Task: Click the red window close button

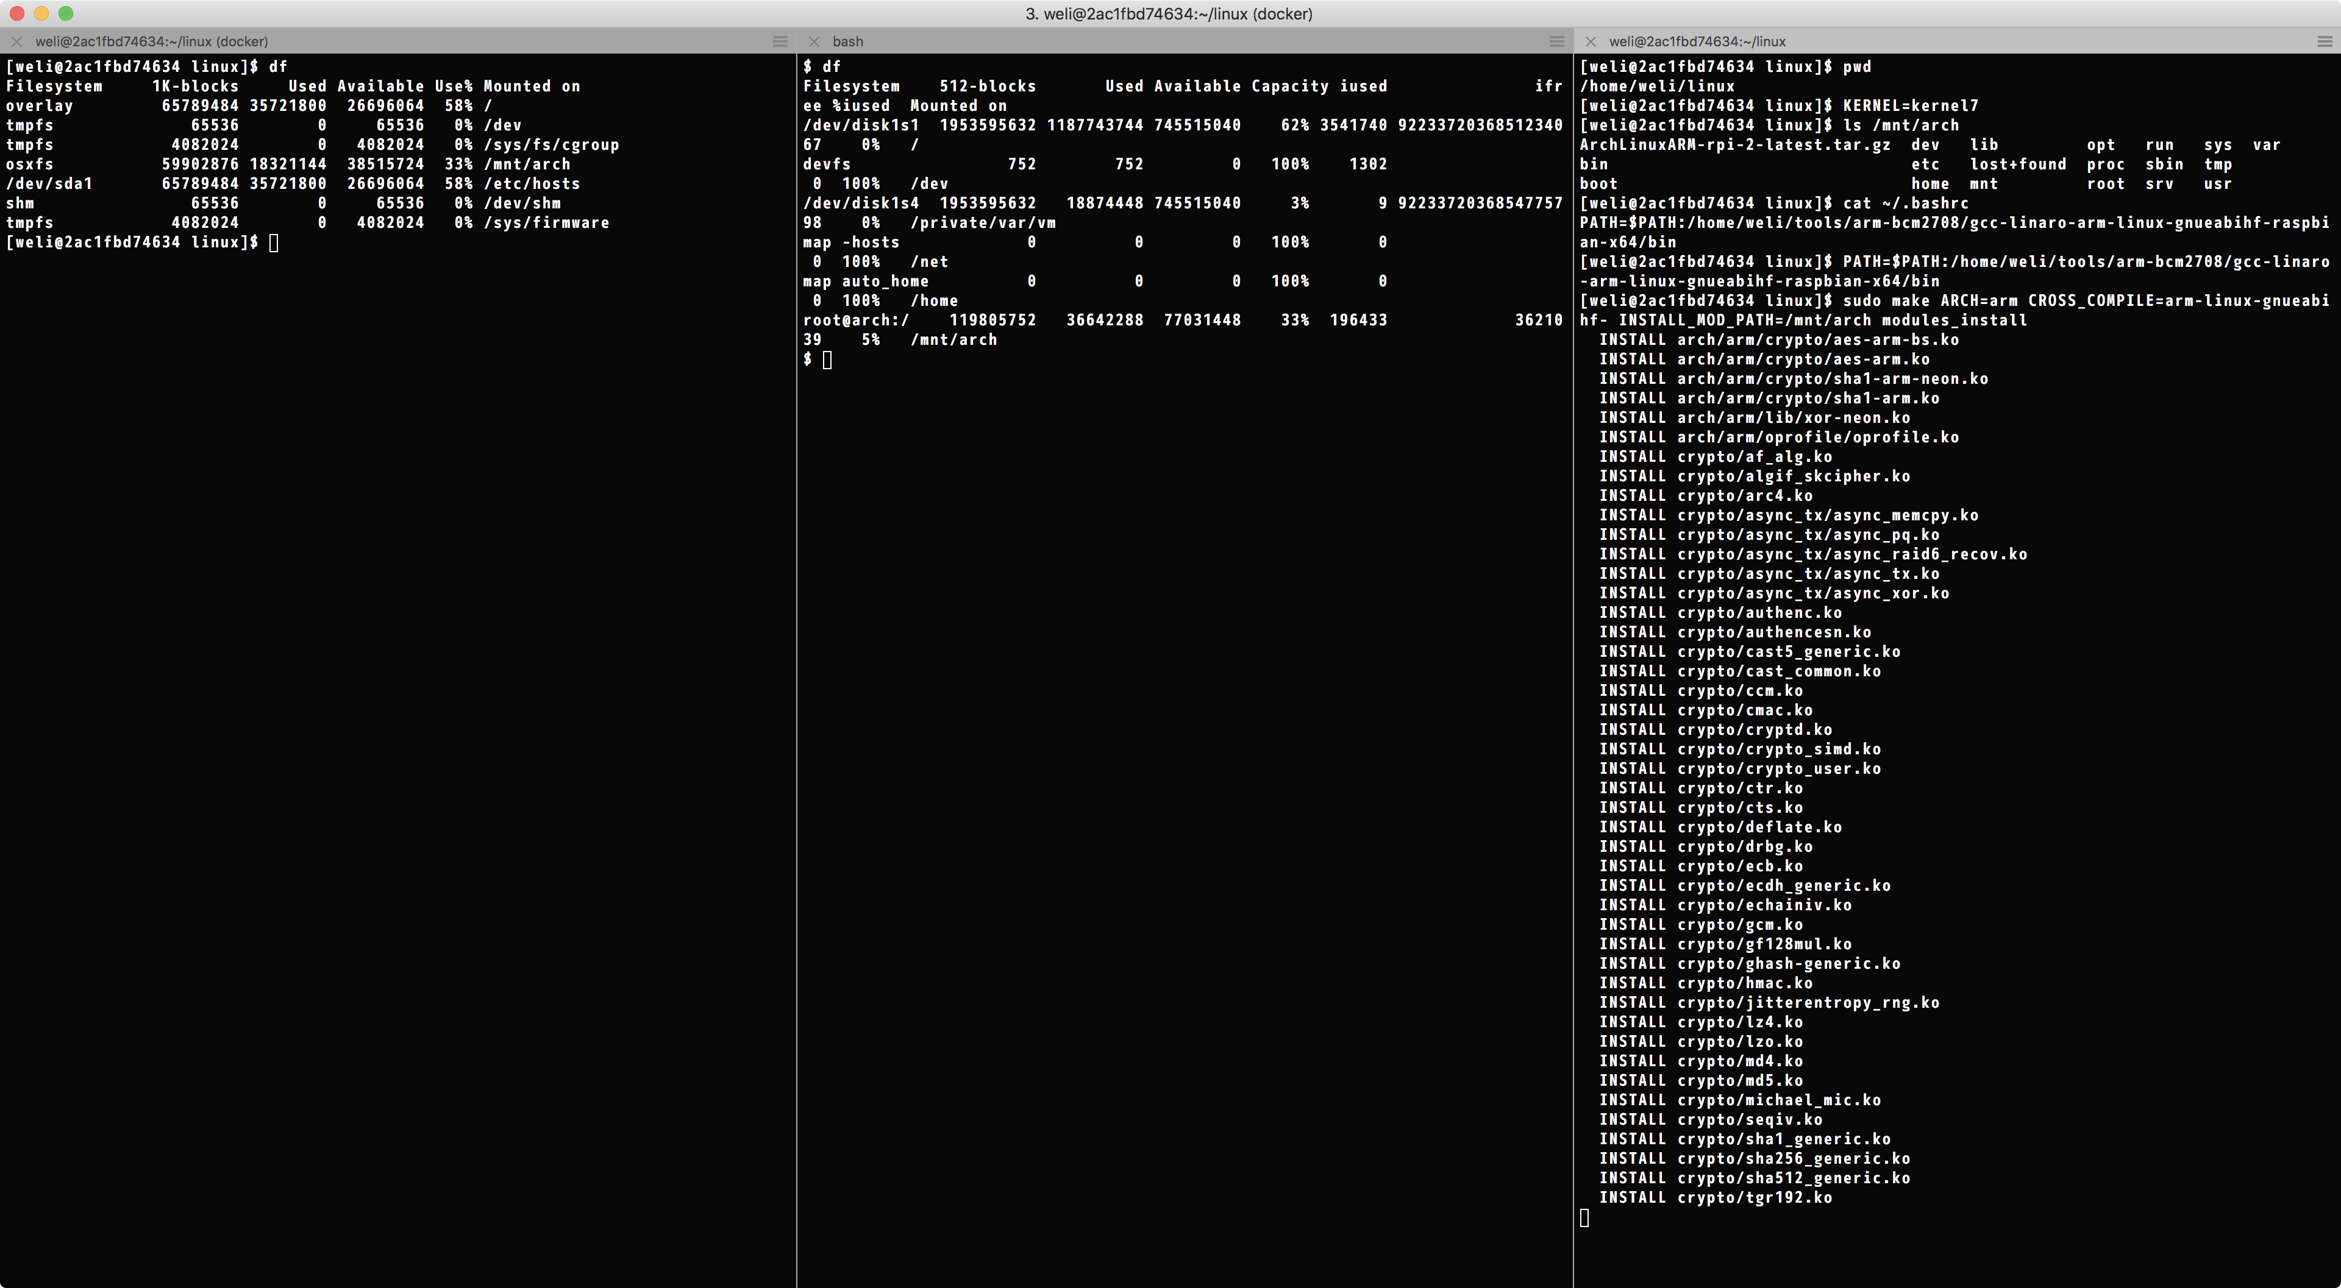Action: coord(16,13)
